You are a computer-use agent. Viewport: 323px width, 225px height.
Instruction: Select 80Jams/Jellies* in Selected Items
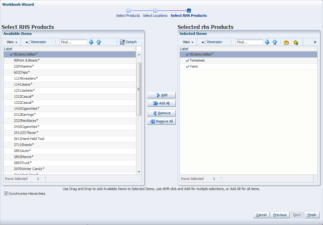pyautogui.click(x=249, y=55)
